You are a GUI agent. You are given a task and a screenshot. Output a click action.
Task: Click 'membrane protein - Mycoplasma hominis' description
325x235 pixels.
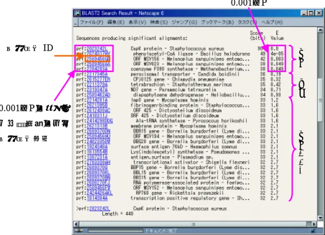pyautogui.click(x=179, y=126)
